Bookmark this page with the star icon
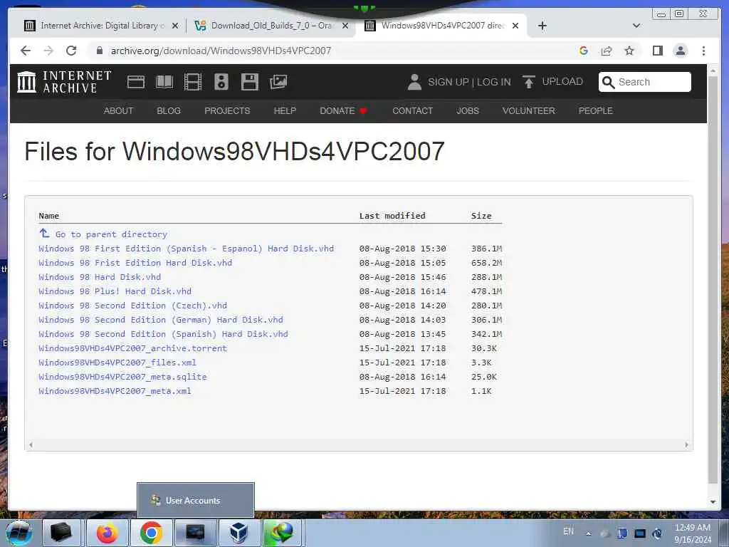The width and height of the screenshot is (729, 547). [x=629, y=51]
